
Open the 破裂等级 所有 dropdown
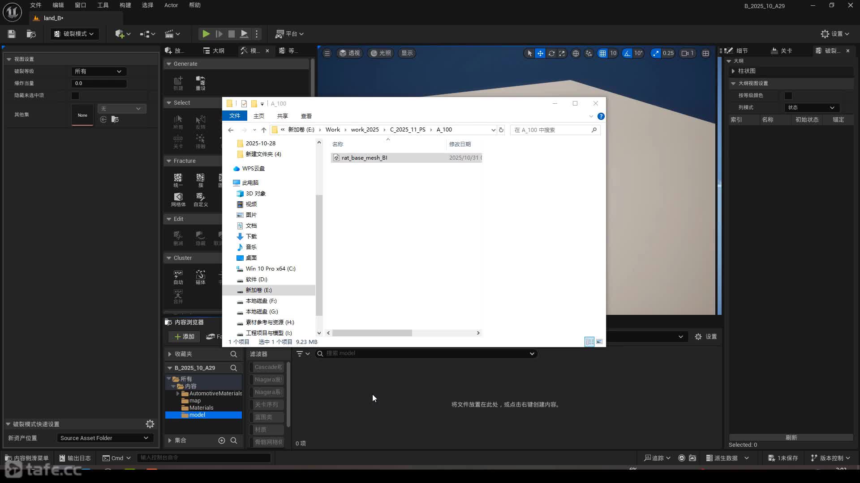(x=99, y=72)
